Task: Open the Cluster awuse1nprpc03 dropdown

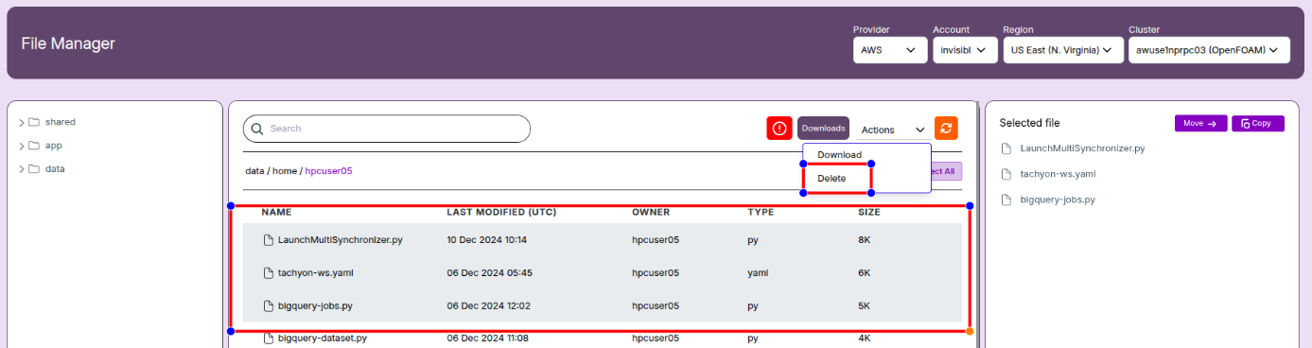Action: click(1209, 50)
